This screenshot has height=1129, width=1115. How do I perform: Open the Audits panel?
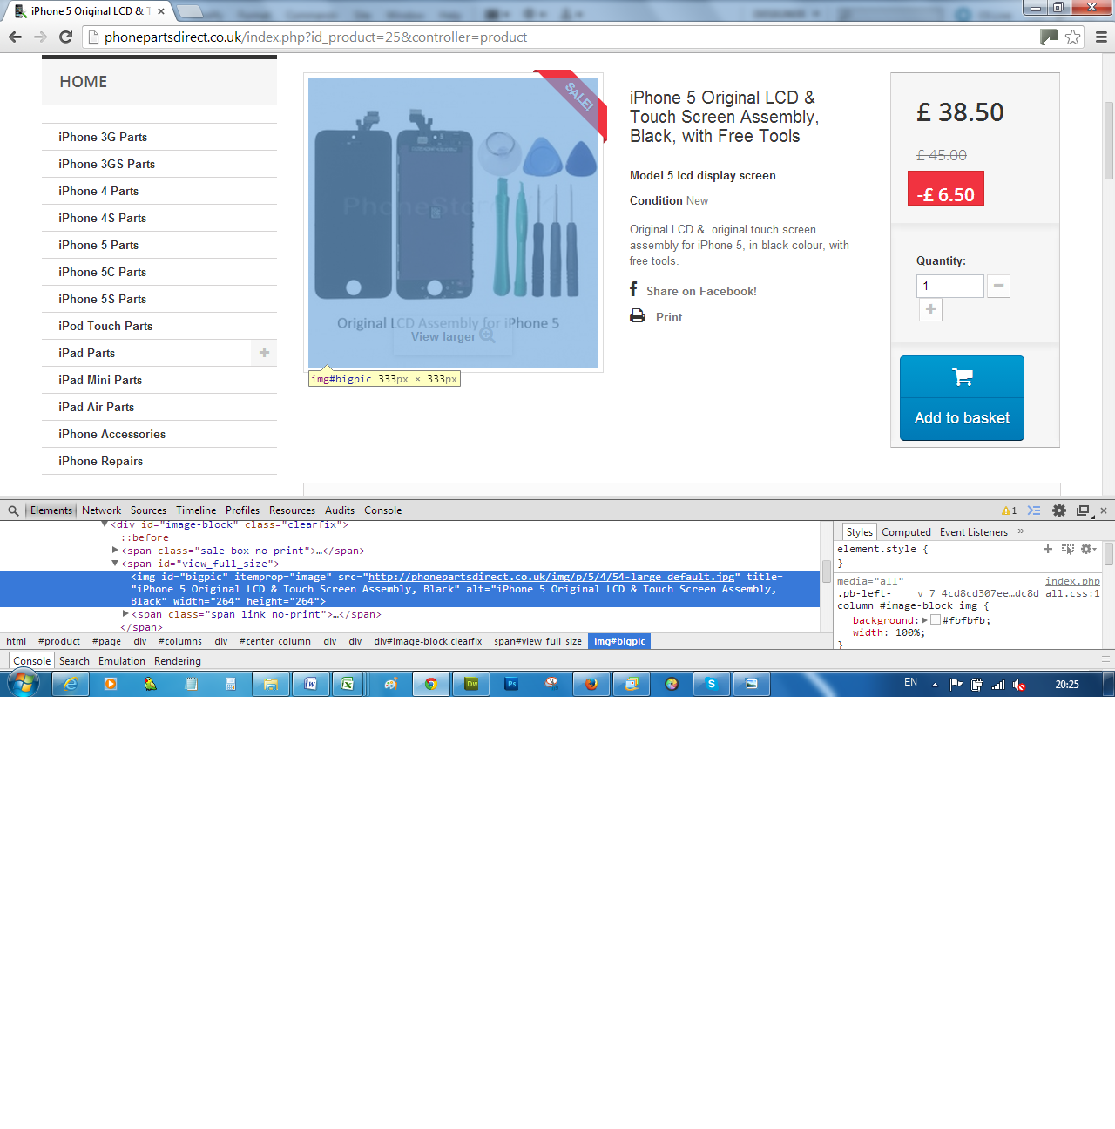(x=340, y=510)
